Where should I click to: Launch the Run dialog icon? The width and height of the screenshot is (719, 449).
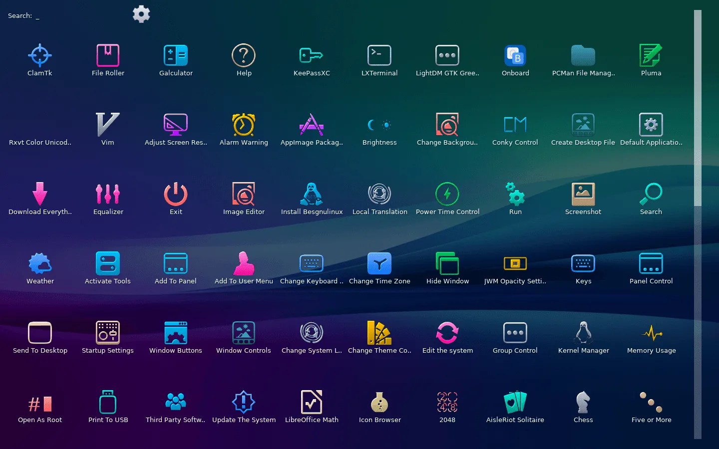pos(515,194)
